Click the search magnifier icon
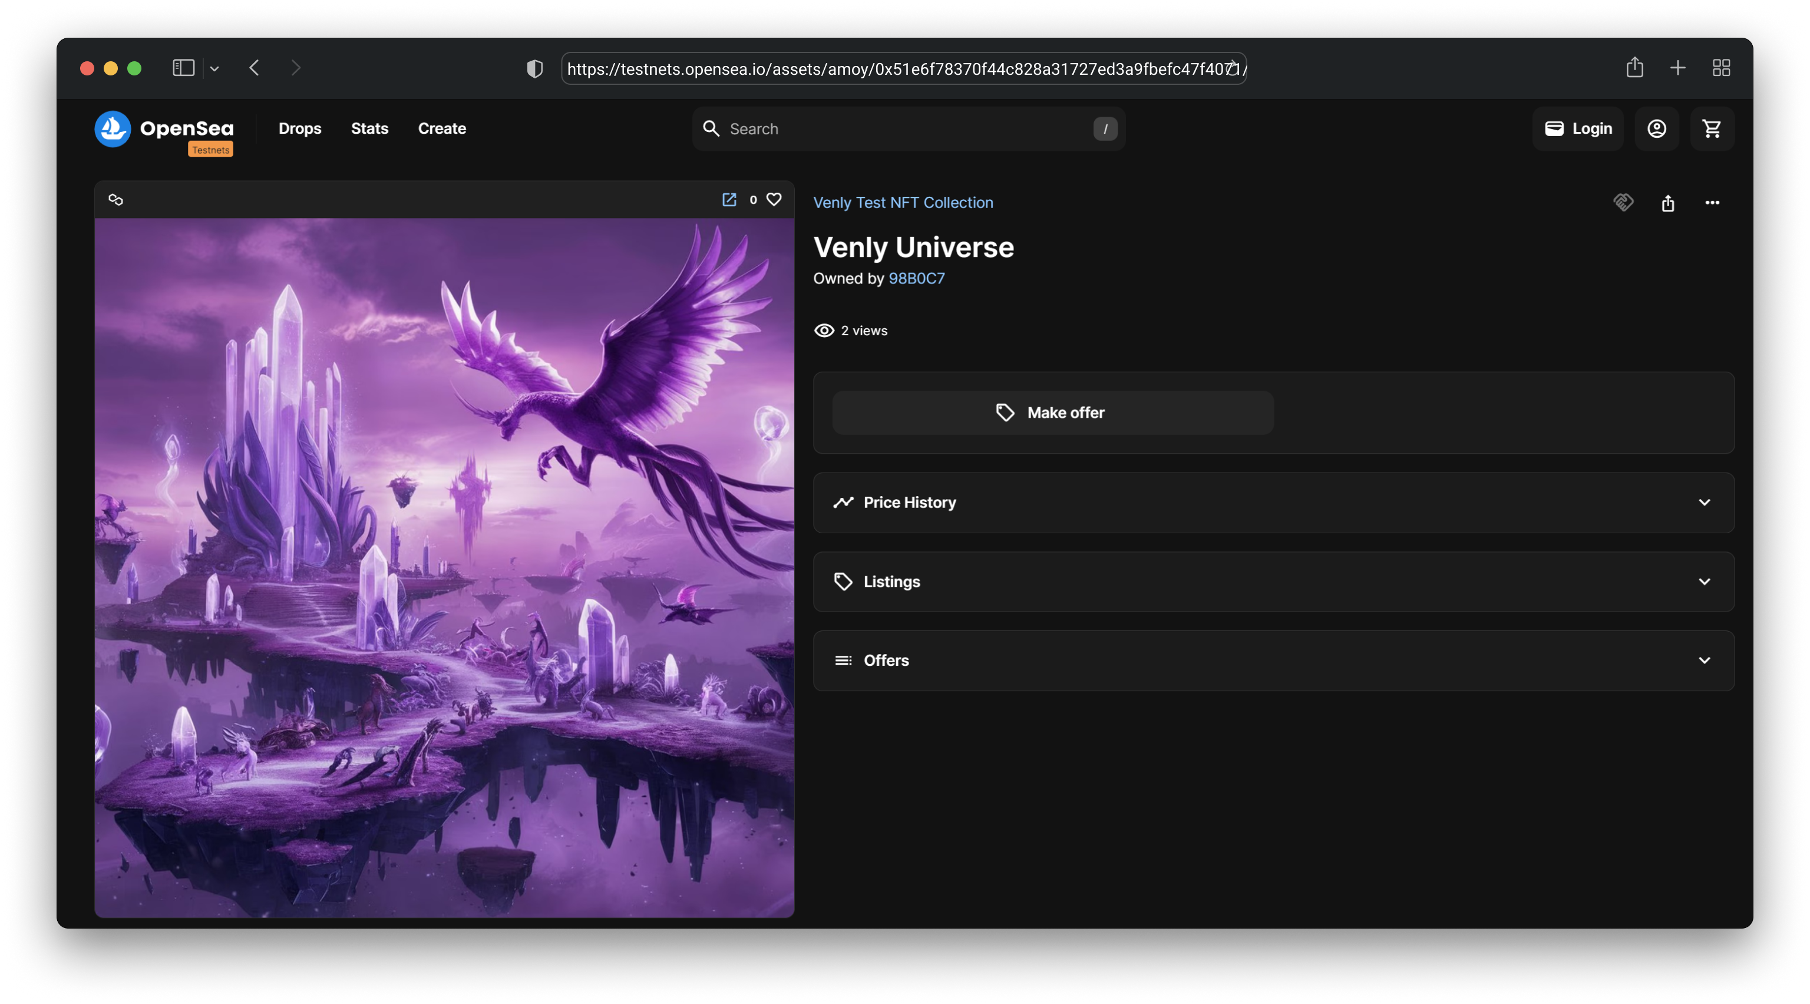Image resolution: width=1810 pixels, height=1004 pixels. 711,128
